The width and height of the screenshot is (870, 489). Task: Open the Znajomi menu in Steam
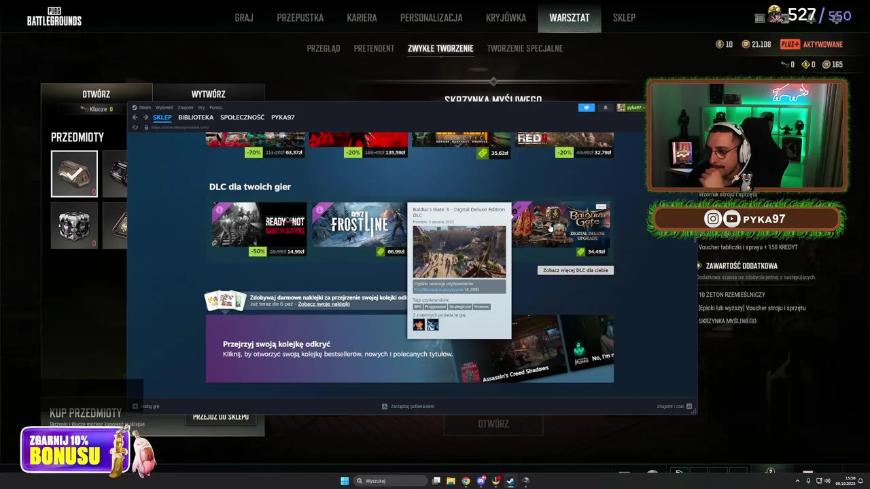(x=185, y=107)
